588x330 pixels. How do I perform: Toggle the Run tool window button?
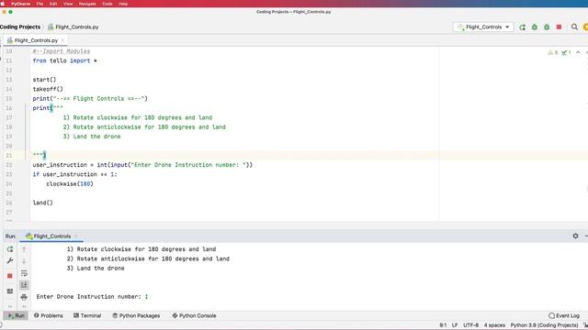16,315
